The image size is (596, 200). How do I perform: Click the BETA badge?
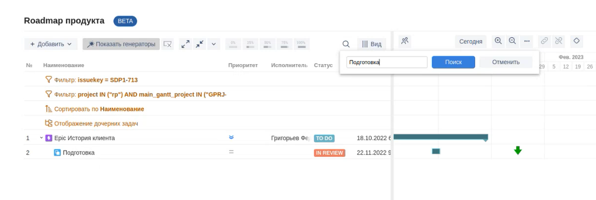tap(125, 21)
